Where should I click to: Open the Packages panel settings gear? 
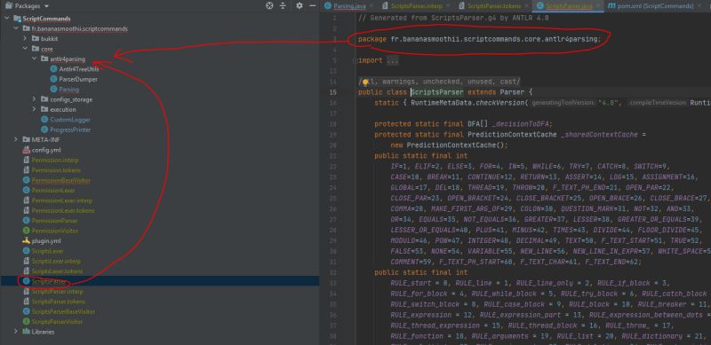pyautogui.click(x=299, y=6)
